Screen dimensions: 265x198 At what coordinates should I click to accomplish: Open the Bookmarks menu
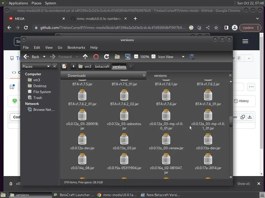pos(76,47)
